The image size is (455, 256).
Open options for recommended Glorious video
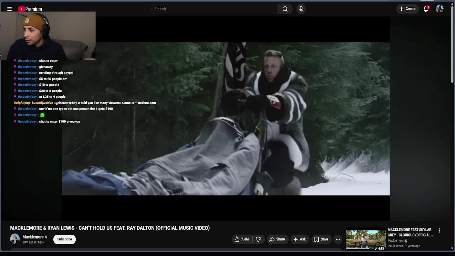[x=439, y=230]
